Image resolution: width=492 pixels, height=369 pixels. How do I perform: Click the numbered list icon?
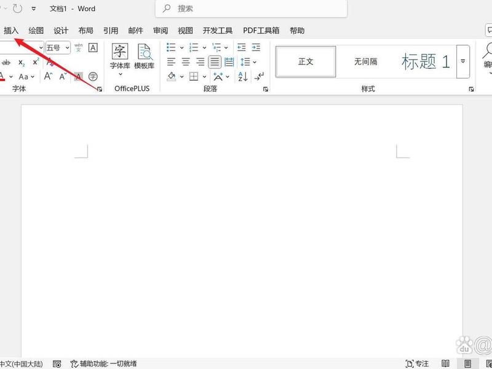194,48
